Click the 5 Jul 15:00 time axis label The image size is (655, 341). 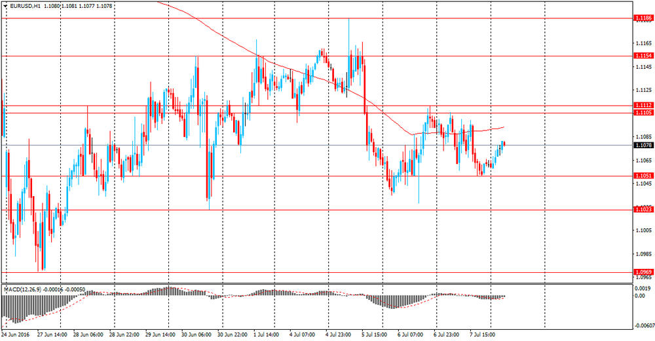374,334
